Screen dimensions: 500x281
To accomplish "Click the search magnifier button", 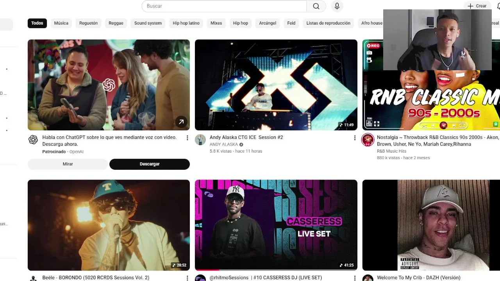I will pyautogui.click(x=316, y=6).
